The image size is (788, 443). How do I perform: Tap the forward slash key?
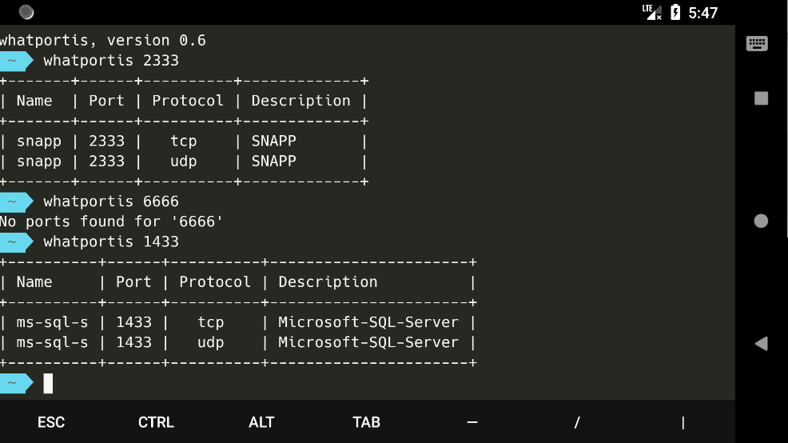point(577,422)
